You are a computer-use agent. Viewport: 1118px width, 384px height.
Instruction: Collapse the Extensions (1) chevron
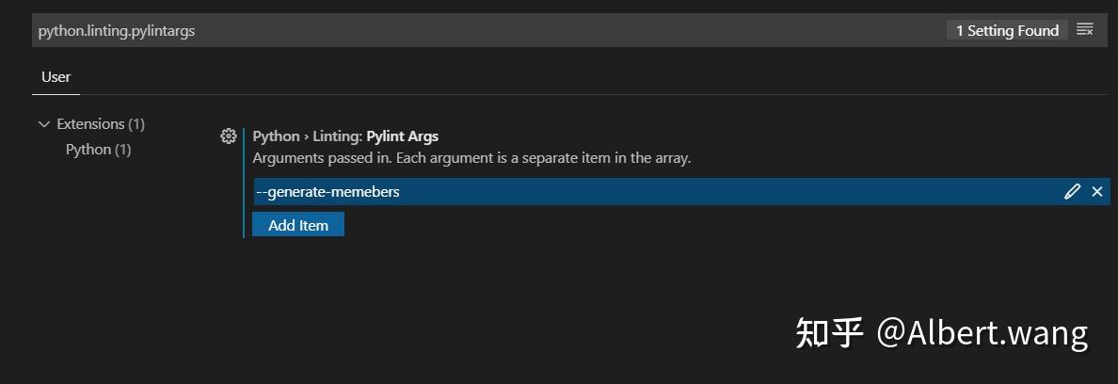coord(43,124)
